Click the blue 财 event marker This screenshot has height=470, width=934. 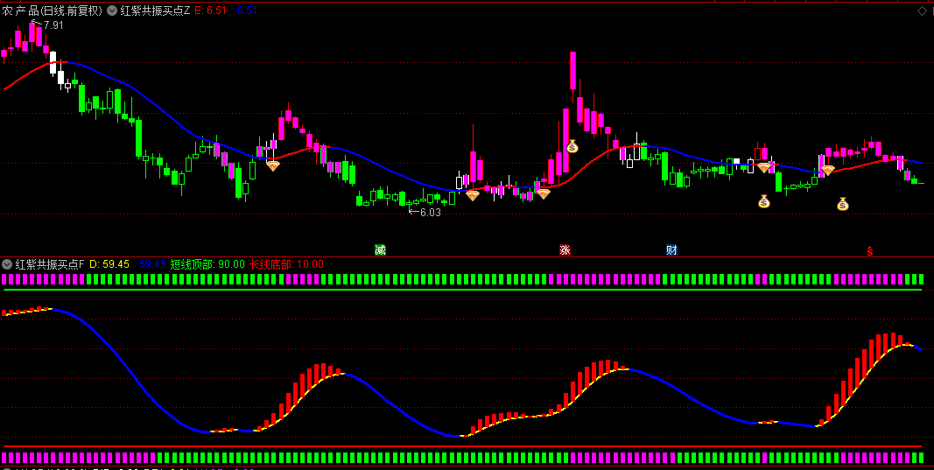pos(672,249)
